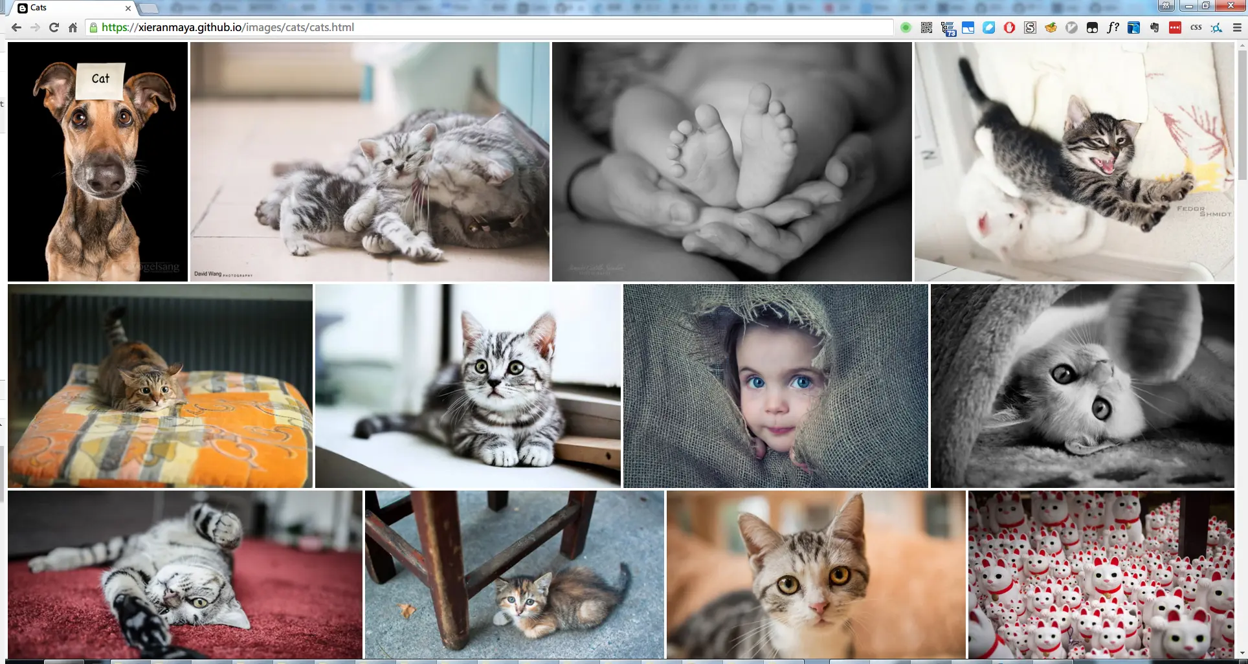Open the red stop-hand Adblock extension
Image resolution: width=1248 pixels, height=664 pixels.
coord(1009,28)
